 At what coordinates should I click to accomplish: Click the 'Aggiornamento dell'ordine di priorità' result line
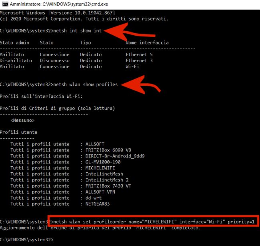[x=100, y=228]
